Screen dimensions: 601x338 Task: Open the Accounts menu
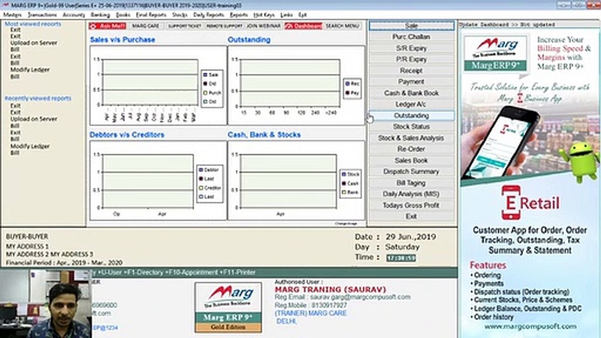click(74, 15)
